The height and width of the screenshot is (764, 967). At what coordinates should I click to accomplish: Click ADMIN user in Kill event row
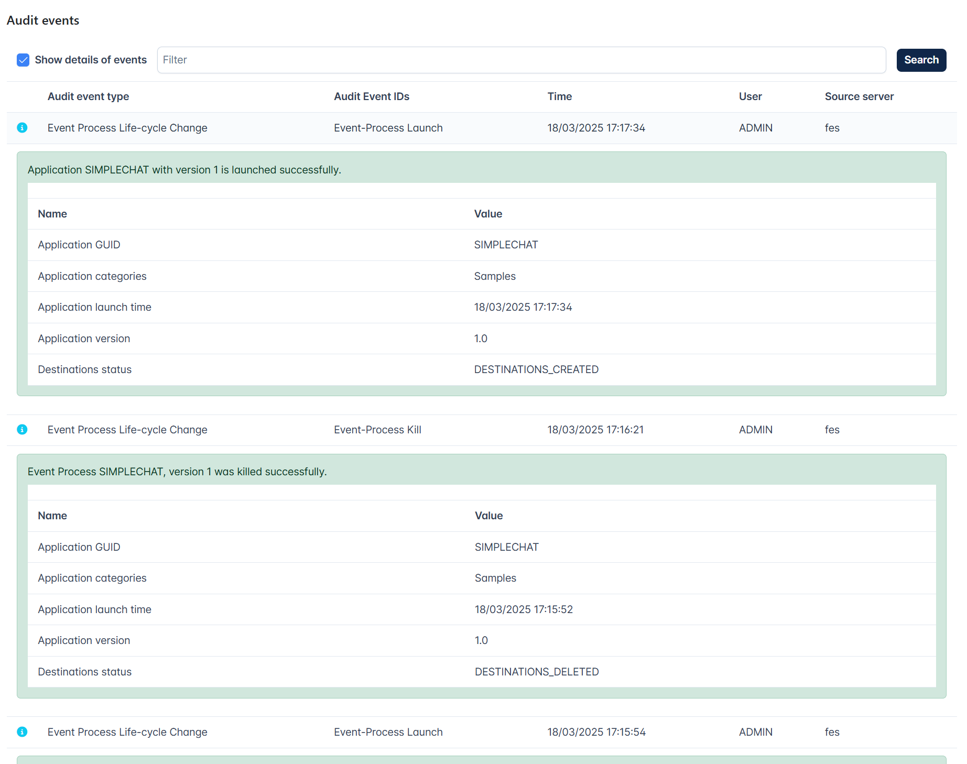point(755,430)
